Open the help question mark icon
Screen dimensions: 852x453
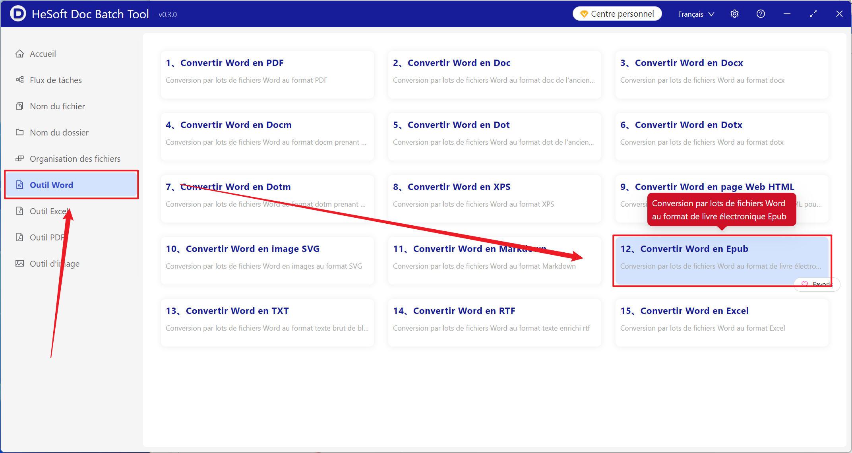point(761,14)
